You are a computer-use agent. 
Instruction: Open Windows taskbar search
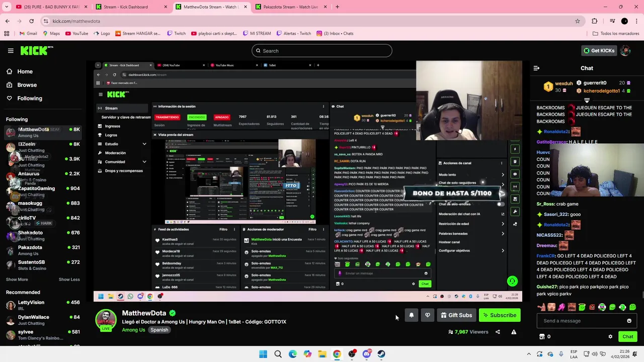pyautogui.click(x=278, y=354)
